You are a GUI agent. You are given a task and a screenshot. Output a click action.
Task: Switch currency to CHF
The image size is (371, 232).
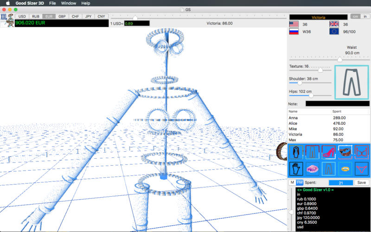pos(75,16)
